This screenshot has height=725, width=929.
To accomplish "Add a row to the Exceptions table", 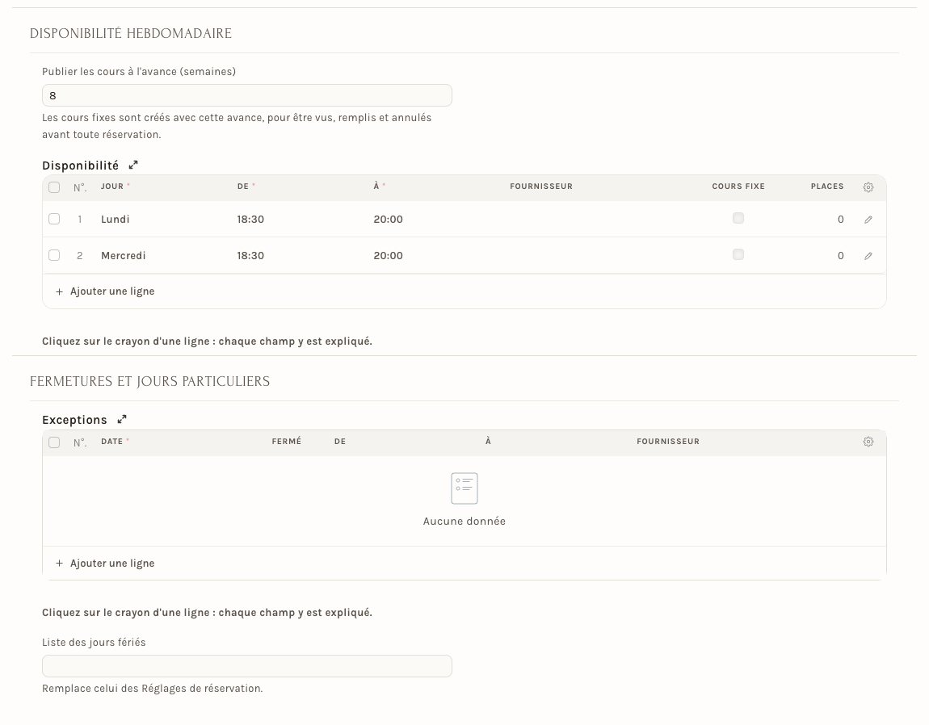I will coord(105,564).
